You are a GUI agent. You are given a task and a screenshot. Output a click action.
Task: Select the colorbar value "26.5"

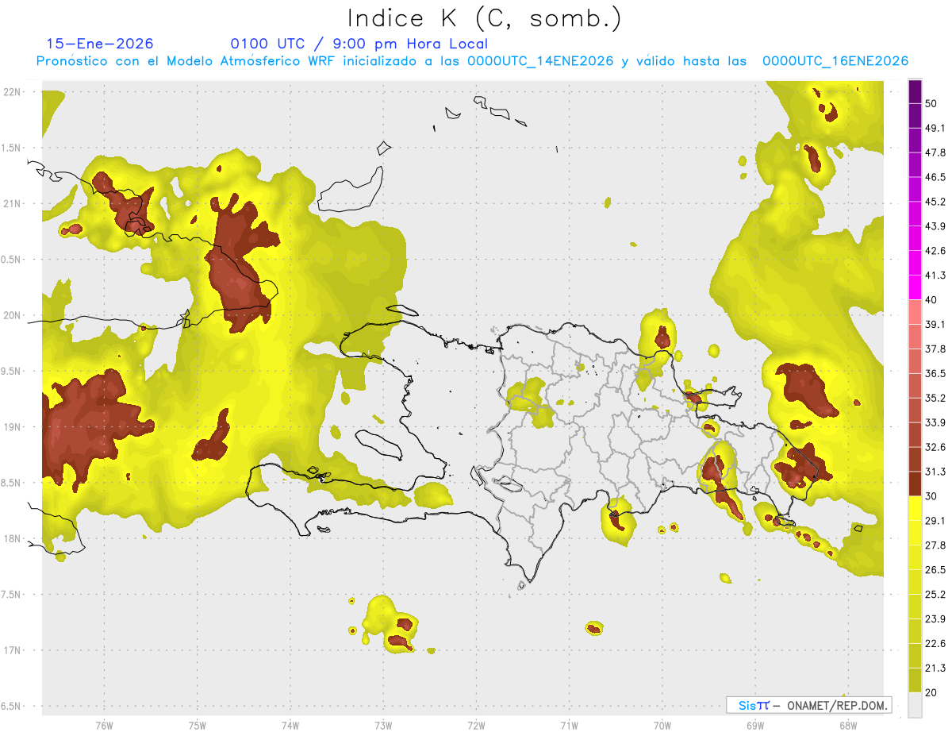(935, 570)
